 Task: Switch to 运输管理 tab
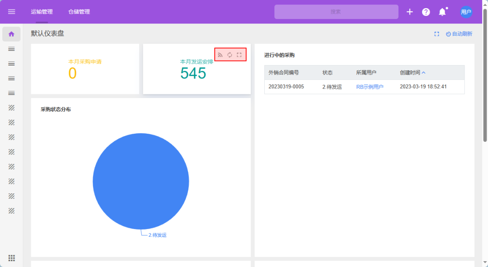pos(42,12)
